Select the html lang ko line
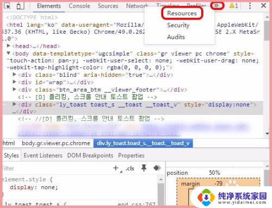The height and width of the screenshot is (208, 272). tap(132, 32)
